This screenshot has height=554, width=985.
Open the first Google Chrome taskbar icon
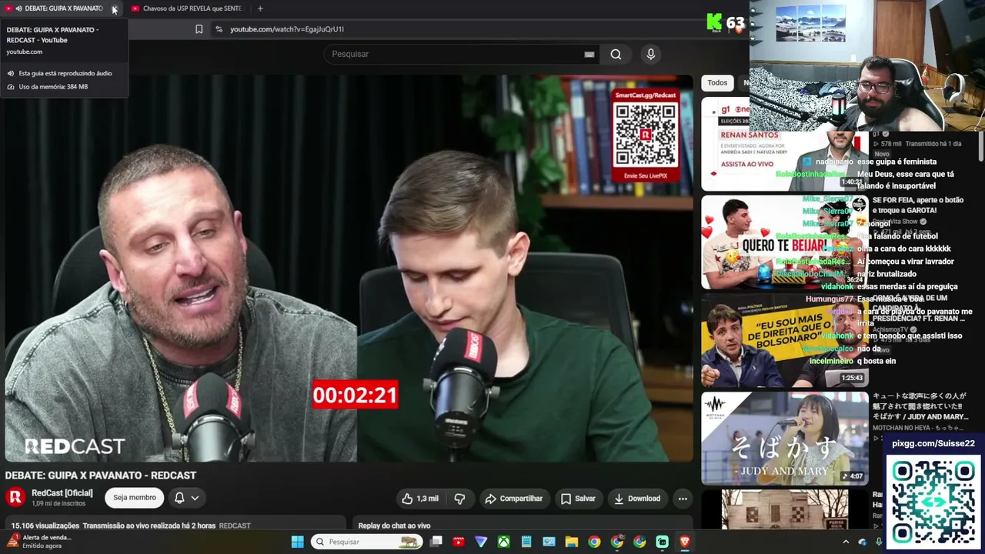click(x=594, y=542)
